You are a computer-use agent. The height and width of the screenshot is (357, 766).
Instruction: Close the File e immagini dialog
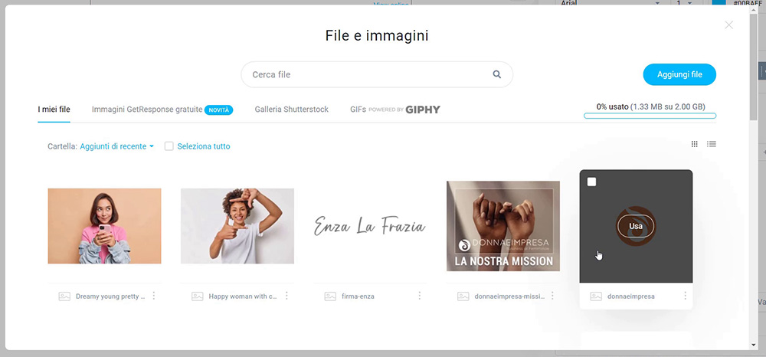click(x=728, y=25)
